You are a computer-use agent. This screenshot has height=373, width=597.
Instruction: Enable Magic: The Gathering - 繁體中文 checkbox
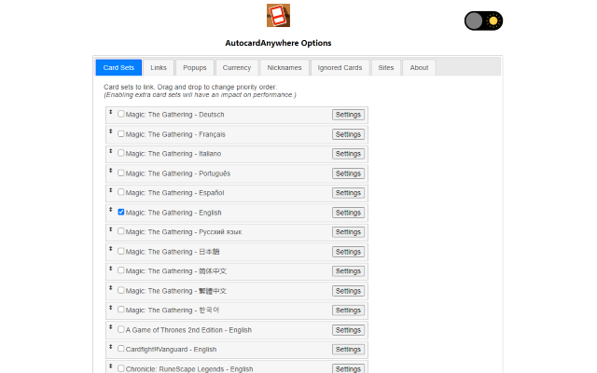pos(121,290)
